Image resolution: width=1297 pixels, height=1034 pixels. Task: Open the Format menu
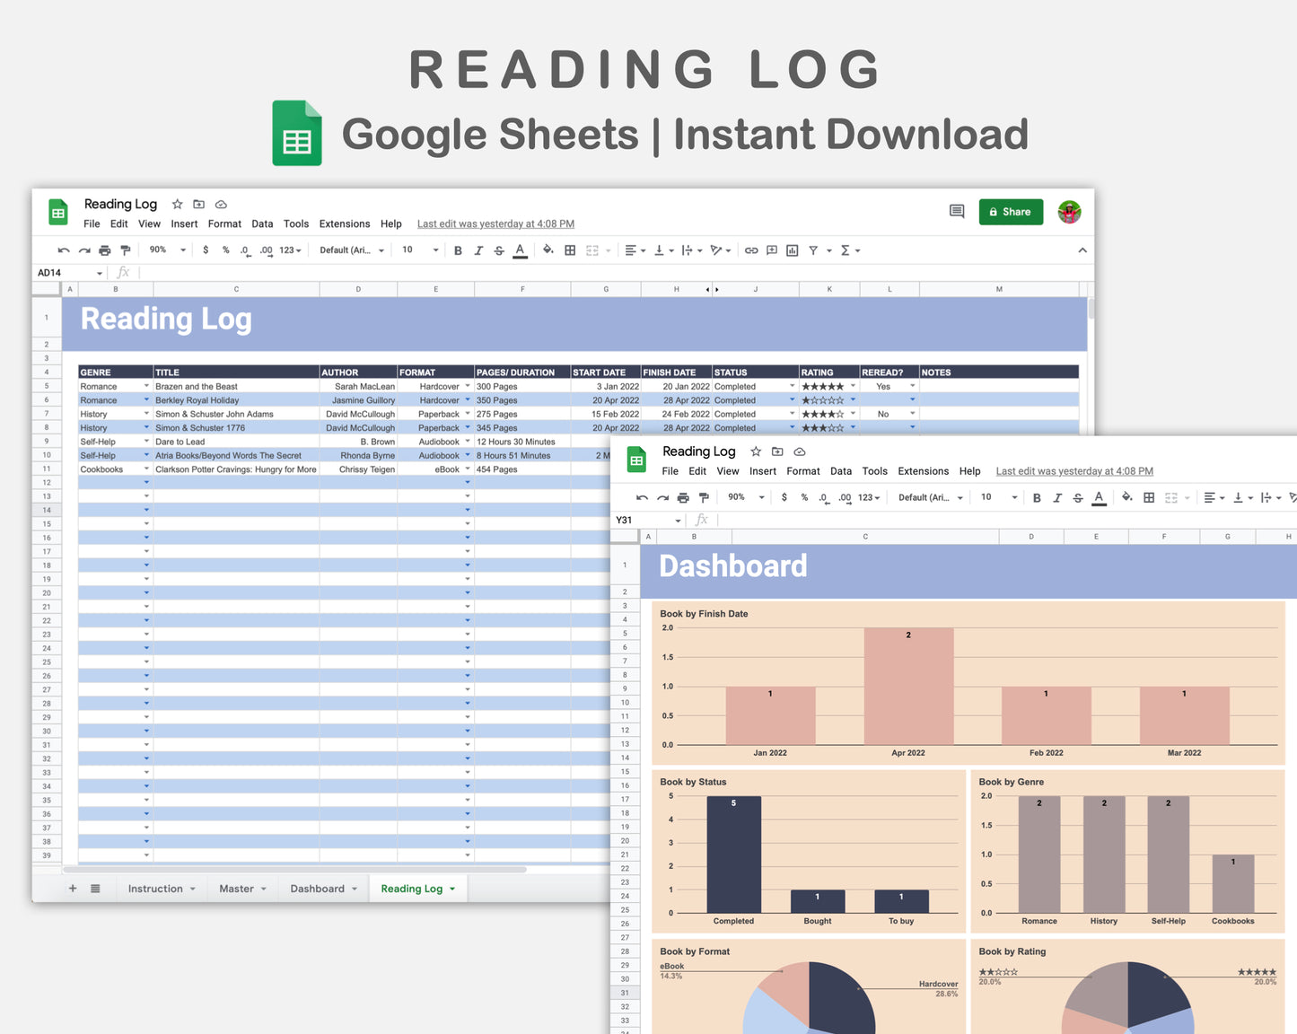pos(224,223)
